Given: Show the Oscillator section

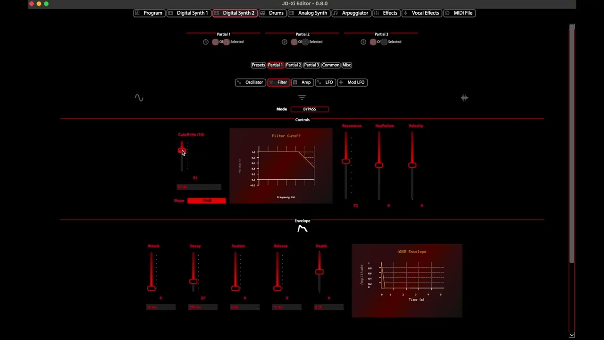Looking at the screenshot, I should pyautogui.click(x=250, y=83).
